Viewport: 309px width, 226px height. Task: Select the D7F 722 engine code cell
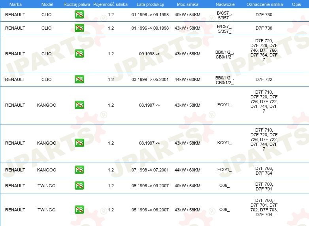click(x=264, y=79)
